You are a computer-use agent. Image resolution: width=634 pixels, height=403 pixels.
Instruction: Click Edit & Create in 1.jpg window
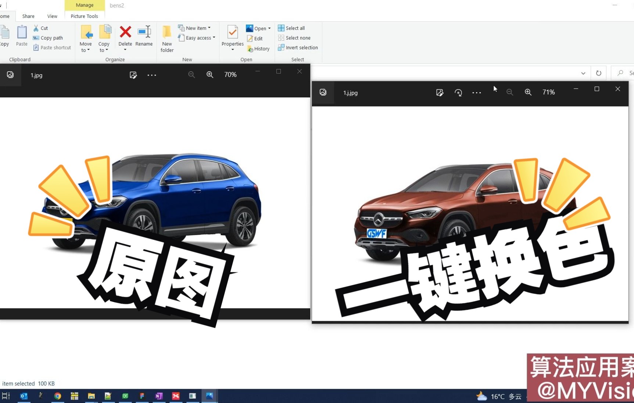(x=133, y=75)
